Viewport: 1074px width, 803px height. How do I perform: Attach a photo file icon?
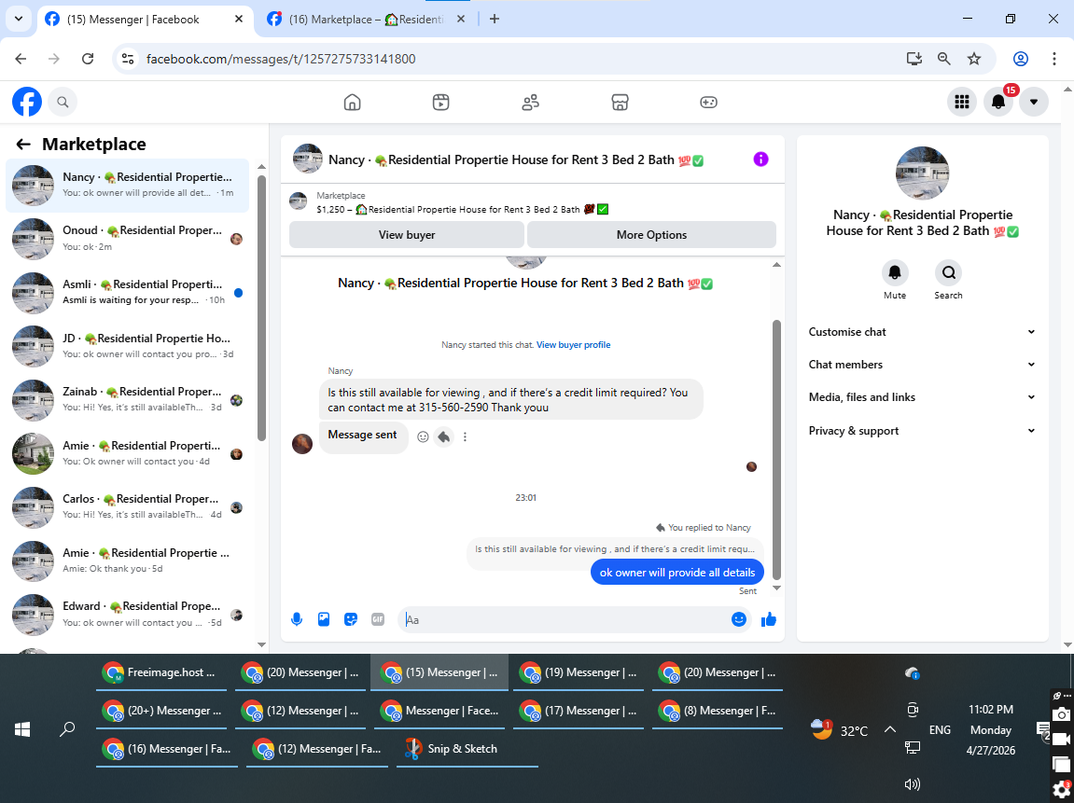[x=323, y=619]
